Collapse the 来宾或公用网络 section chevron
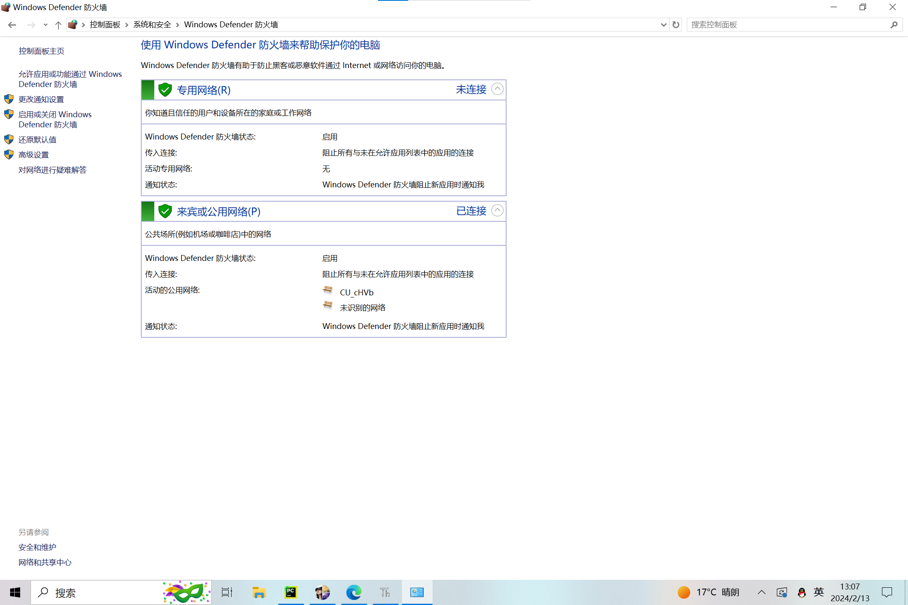 point(497,210)
